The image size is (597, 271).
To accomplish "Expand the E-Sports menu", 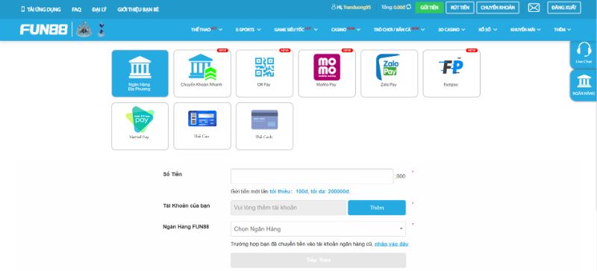I will pyautogui.click(x=248, y=29).
